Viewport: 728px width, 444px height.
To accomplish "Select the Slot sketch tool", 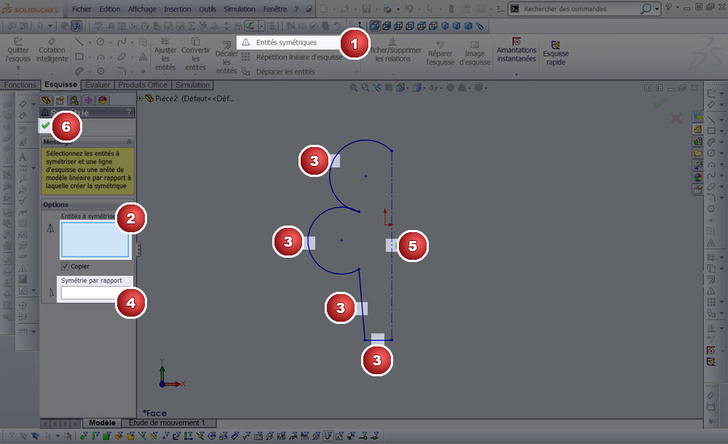I will (79, 71).
